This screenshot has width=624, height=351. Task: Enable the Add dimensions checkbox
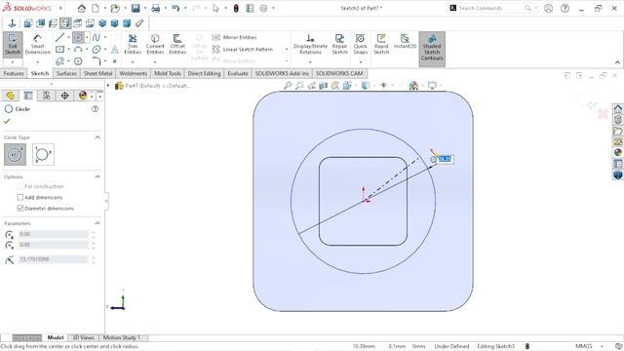coord(20,197)
